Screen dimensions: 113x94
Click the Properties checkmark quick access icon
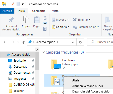pyautogui.click(x=13, y=4)
